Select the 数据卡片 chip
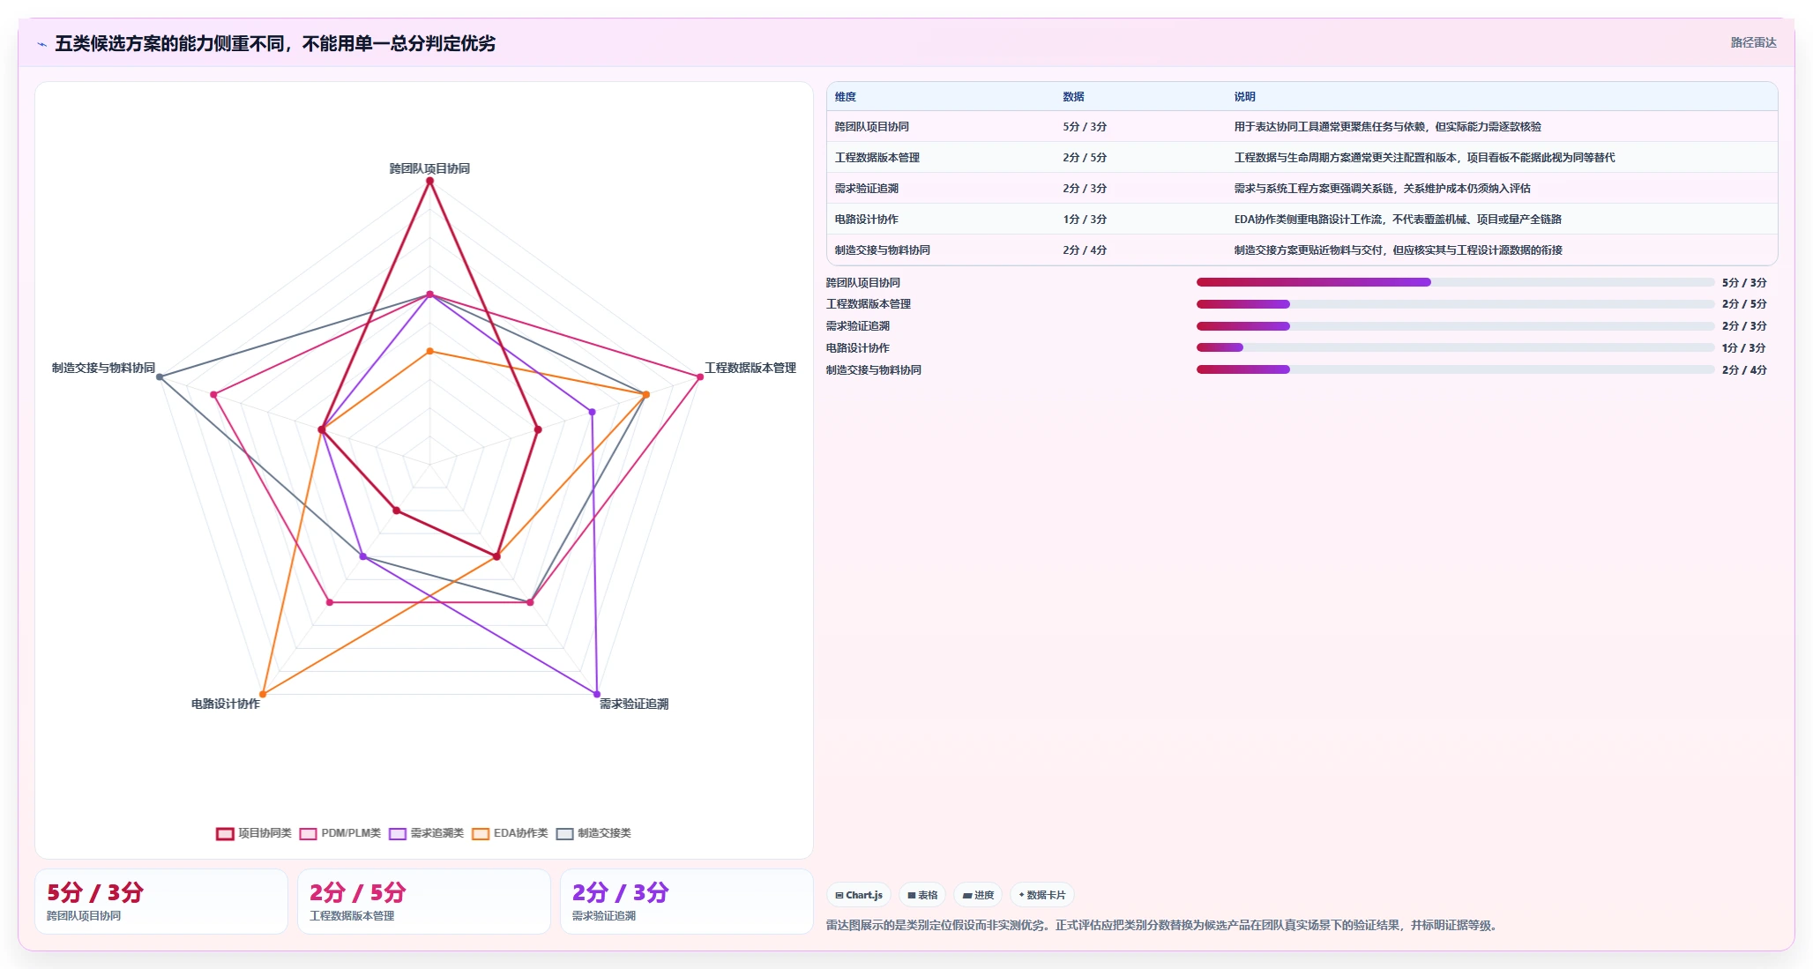The width and height of the screenshot is (1813, 969). (x=1042, y=895)
